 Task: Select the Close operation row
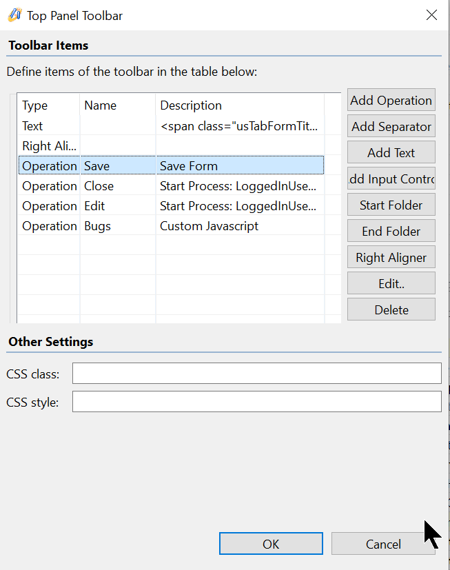171,186
